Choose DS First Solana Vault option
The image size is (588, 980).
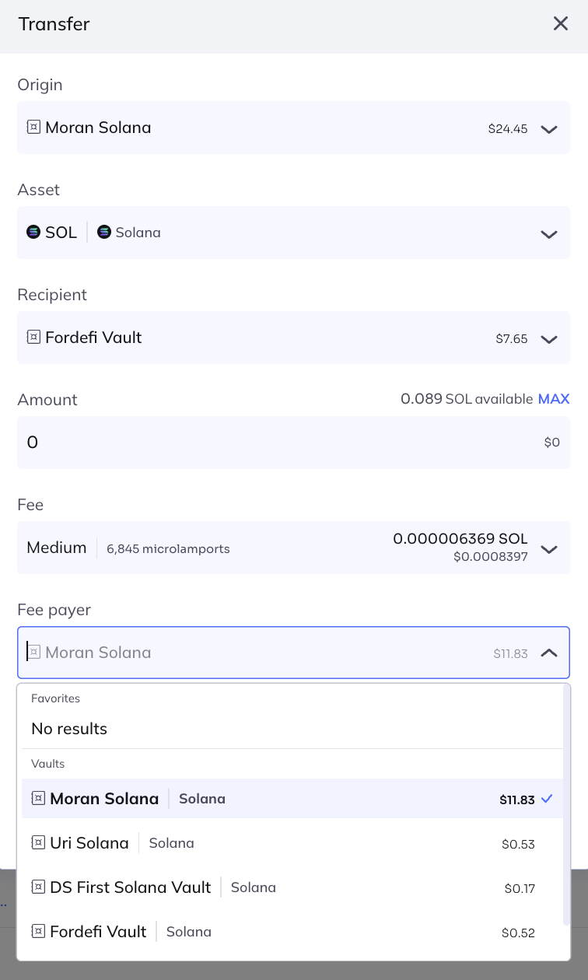pos(131,887)
